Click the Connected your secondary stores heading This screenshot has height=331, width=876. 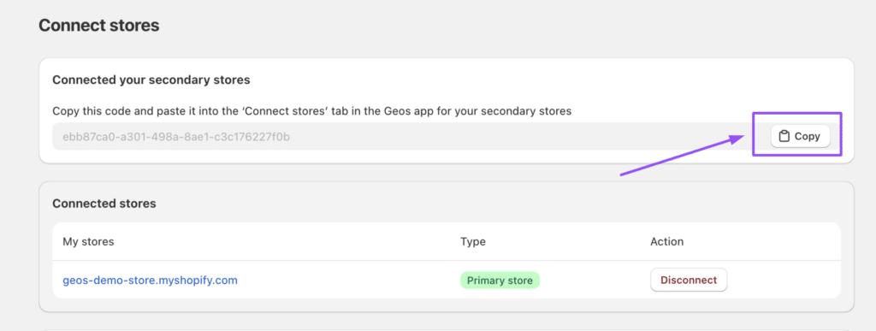click(x=151, y=80)
